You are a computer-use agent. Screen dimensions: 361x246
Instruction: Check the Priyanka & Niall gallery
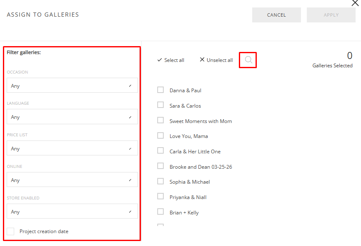[x=160, y=197]
